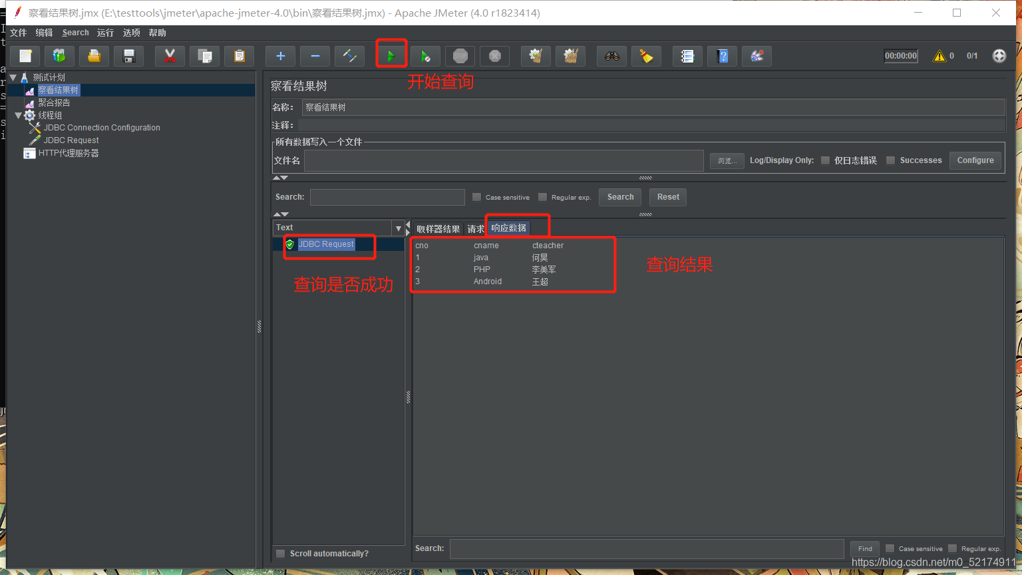This screenshot has width=1022, height=575.
Task: Clear all results with double broom icon
Action: click(x=571, y=57)
